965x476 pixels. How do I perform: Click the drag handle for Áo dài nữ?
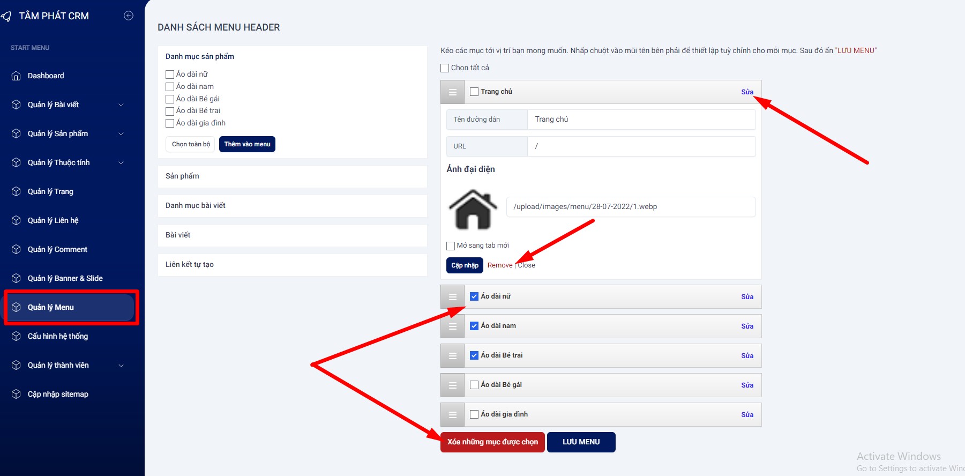(453, 297)
